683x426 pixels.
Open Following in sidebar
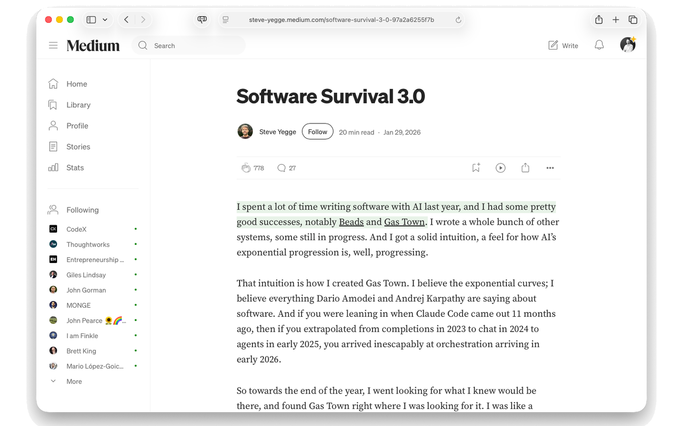point(83,210)
